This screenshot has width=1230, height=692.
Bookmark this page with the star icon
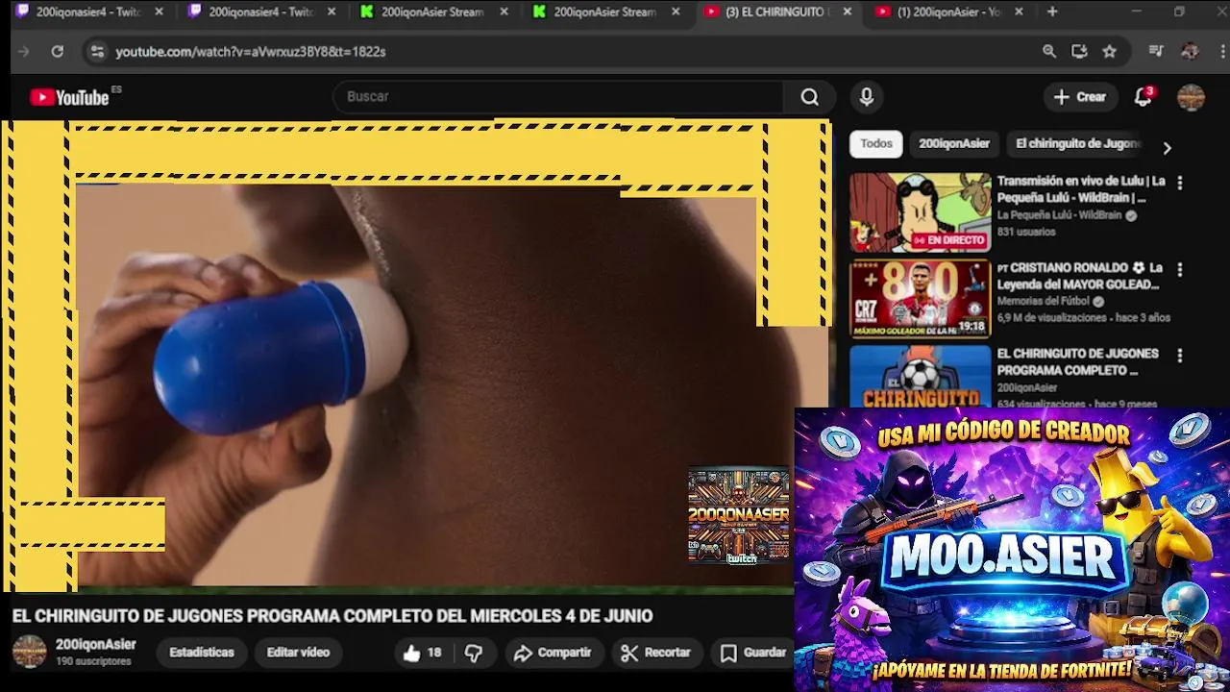point(1110,52)
